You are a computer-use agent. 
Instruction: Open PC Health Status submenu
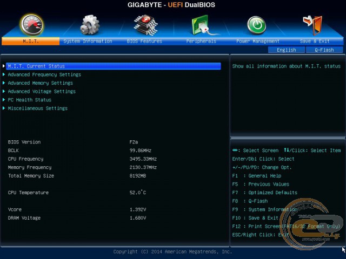point(30,100)
